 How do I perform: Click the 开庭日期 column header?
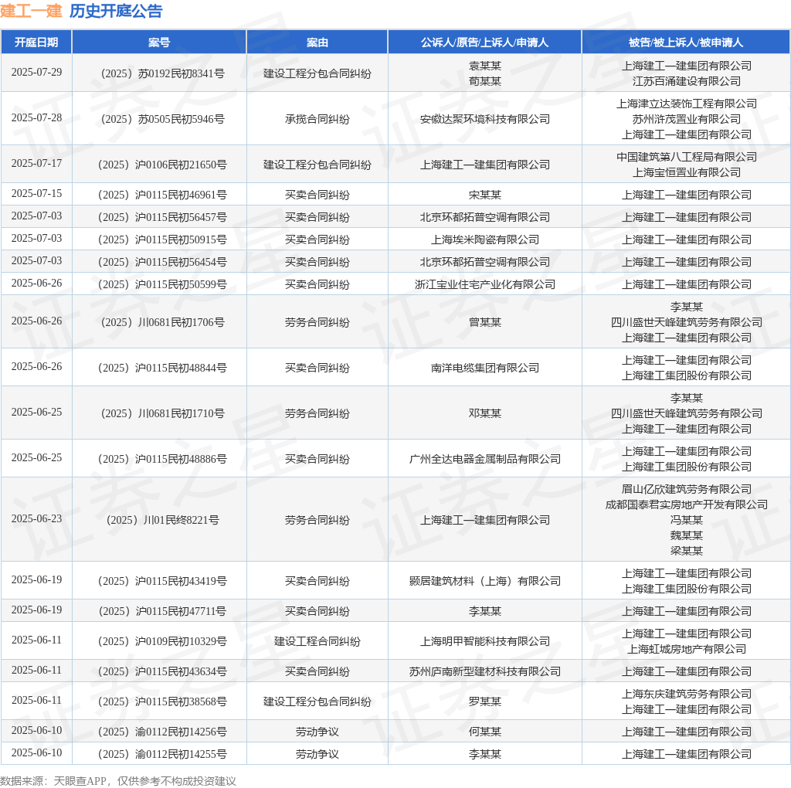pos(36,42)
